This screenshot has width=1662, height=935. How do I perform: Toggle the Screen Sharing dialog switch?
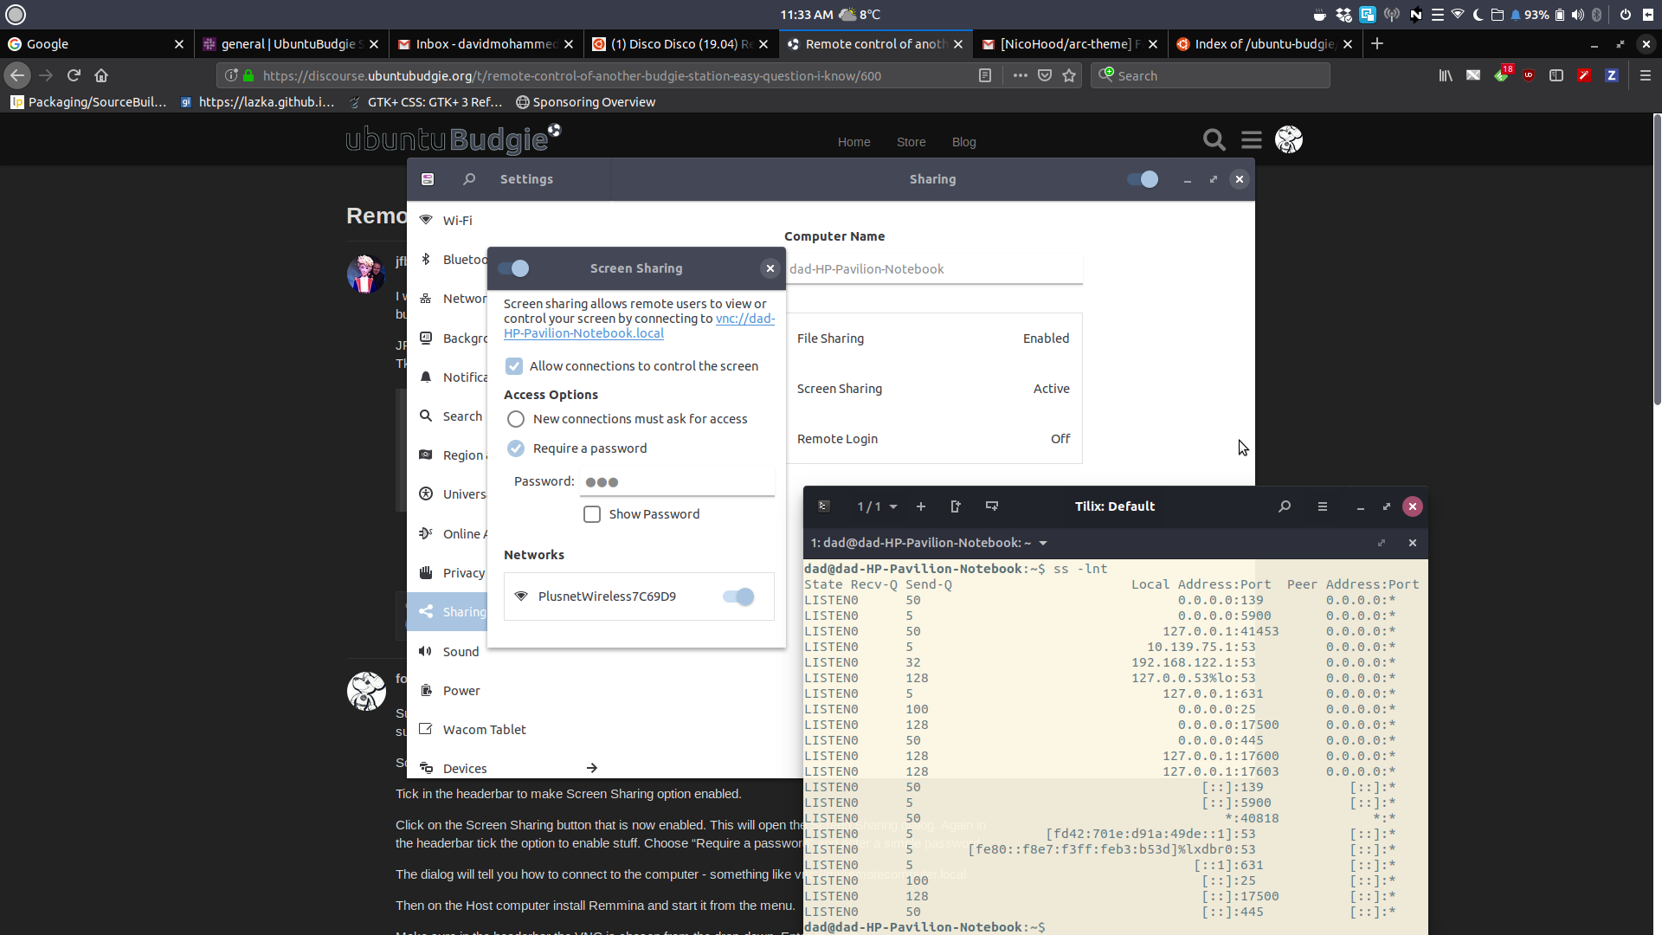coord(514,268)
